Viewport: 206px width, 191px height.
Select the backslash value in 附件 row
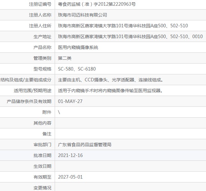pyautogui.click(x=59, y=112)
